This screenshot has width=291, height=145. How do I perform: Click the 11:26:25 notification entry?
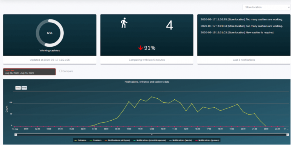pyautogui.click(x=242, y=19)
